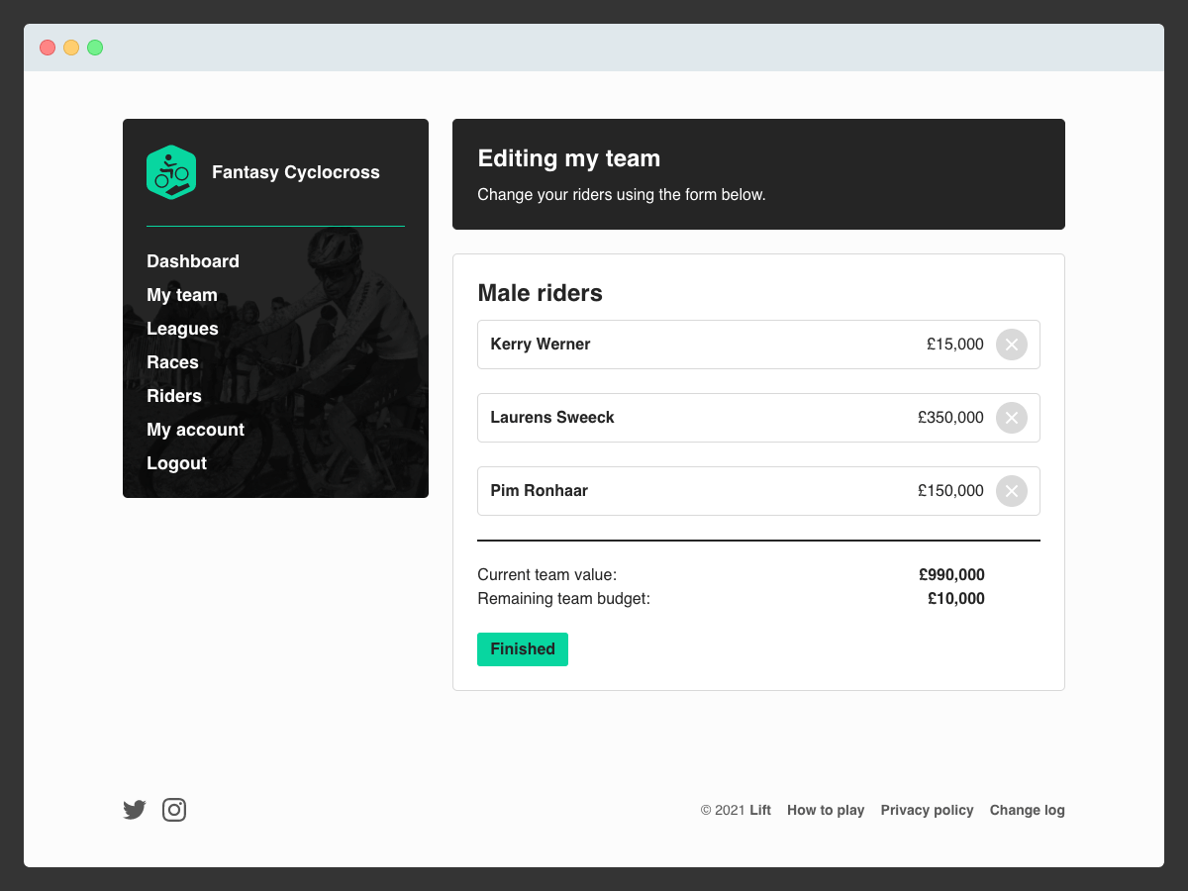1188x891 pixels.
Task: Click the Remaining team budget label
Action: [564, 599]
